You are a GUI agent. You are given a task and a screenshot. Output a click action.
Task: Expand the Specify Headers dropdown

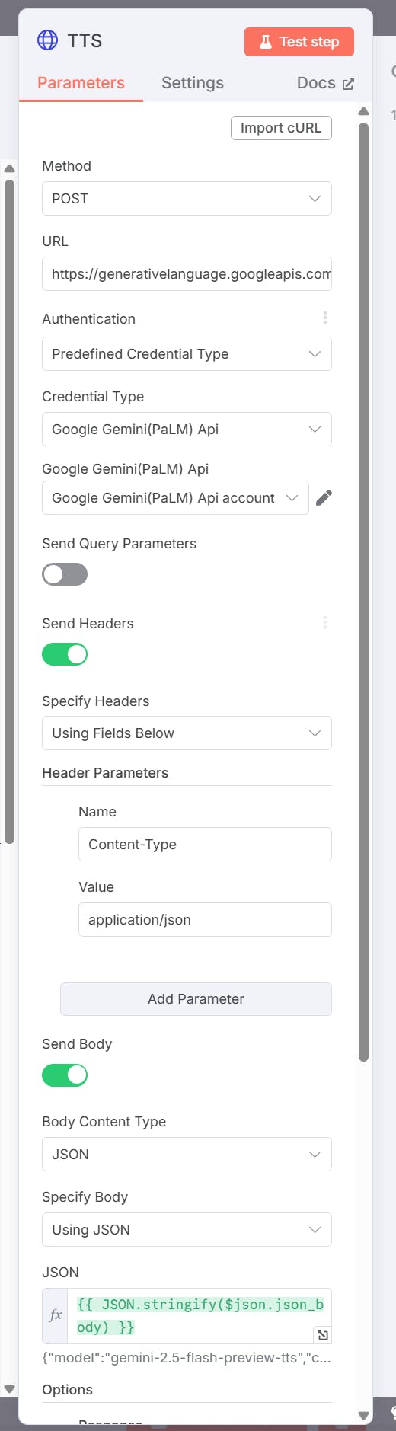[187, 733]
